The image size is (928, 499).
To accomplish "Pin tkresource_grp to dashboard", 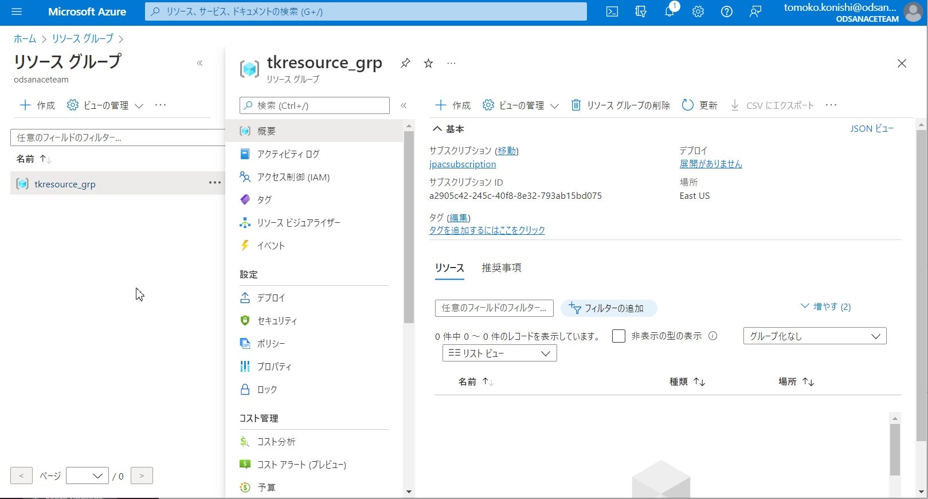I will click(405, 63).
